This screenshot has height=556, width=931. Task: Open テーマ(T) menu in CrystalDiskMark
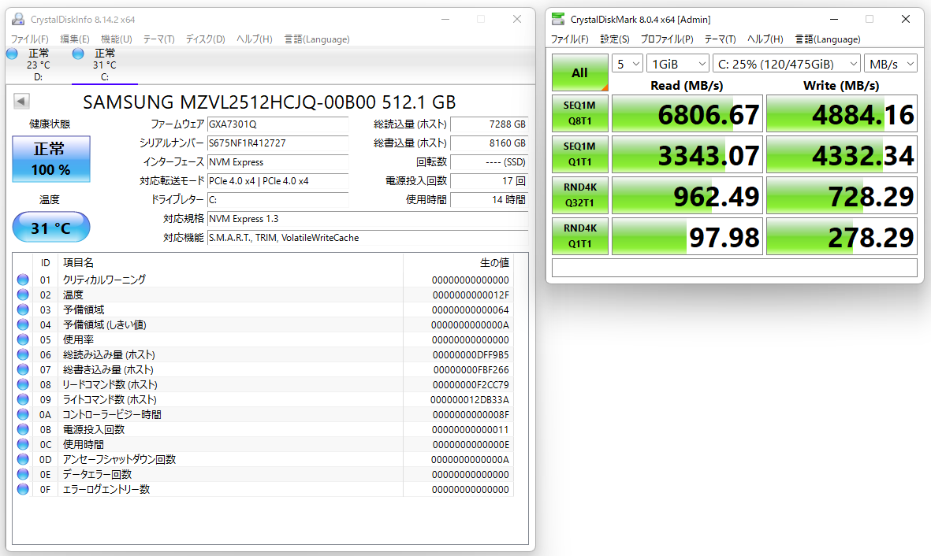(x=720, y=39)
